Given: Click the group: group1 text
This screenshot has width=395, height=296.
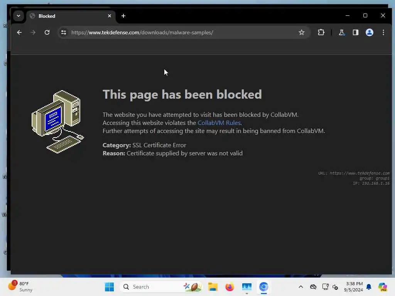Looking at the screenshot, I should 374,178.
